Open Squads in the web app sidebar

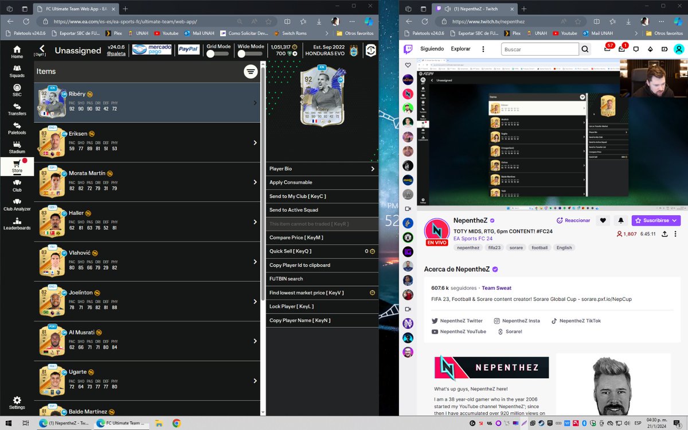click(x=17, y=71)
